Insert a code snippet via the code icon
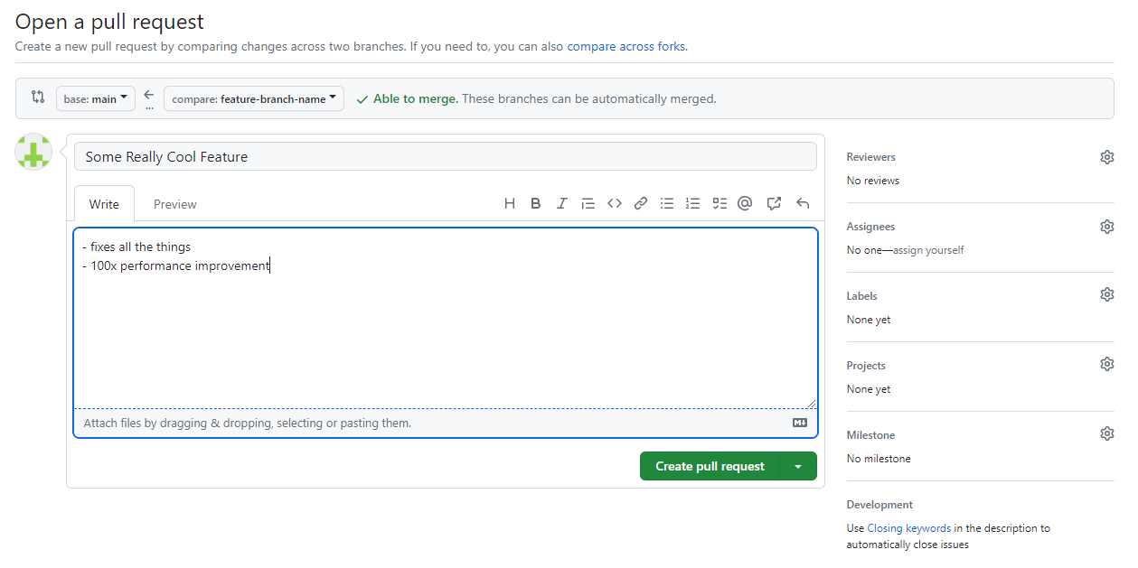Viewport: 1138px width, 568px height. [614, 203]
